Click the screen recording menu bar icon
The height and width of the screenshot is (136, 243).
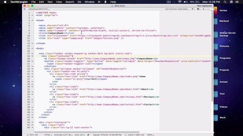[169, 2]
